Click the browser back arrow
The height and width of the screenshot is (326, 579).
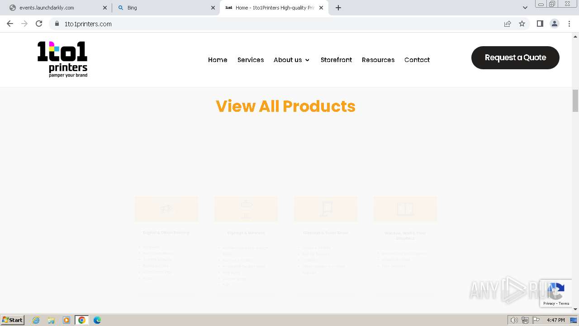(x=10, y=24)
